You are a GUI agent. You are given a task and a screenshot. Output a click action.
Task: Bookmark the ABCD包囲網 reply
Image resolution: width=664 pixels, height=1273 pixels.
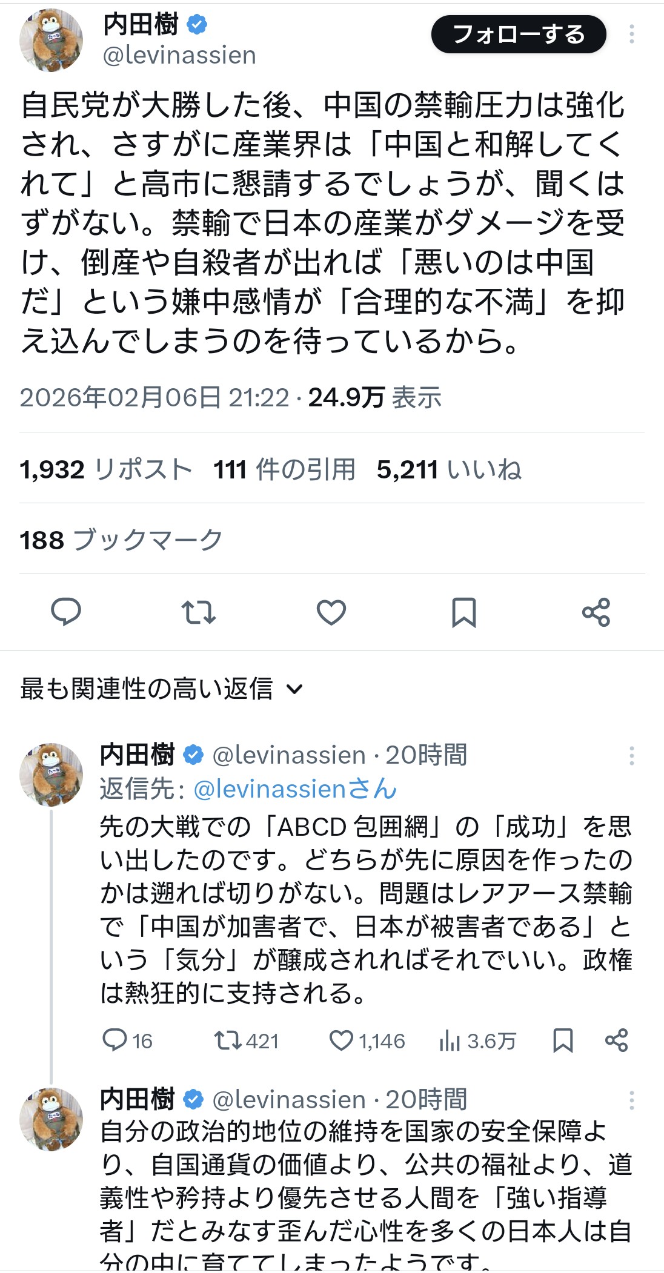tap(563, 1040)
